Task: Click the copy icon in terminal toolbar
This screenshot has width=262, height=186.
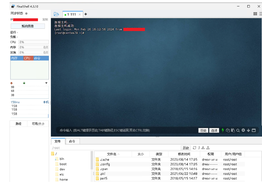Action: point(228,130)
